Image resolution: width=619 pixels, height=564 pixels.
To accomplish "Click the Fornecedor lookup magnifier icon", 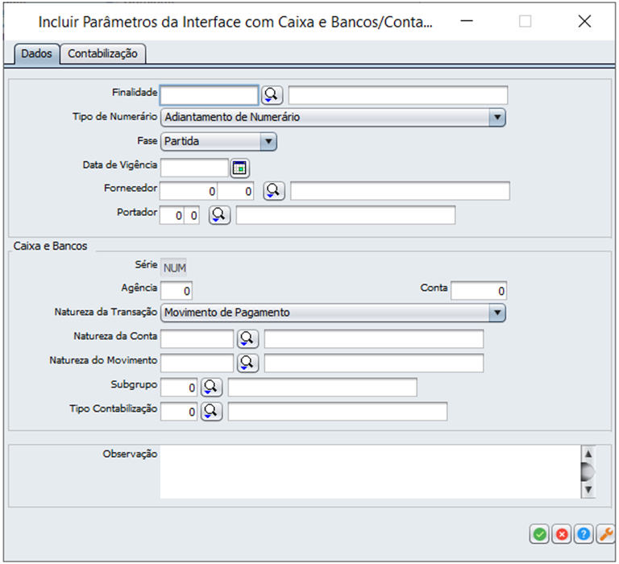I will [x=274, y=191].
